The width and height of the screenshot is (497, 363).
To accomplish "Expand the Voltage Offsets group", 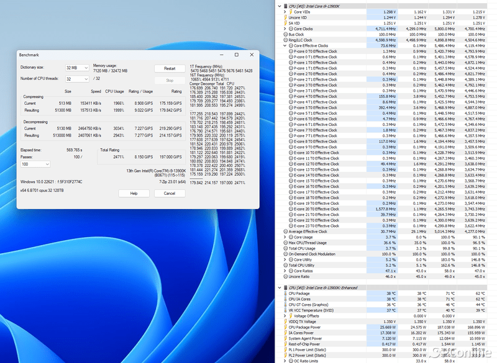I will (x=285, y=315).
